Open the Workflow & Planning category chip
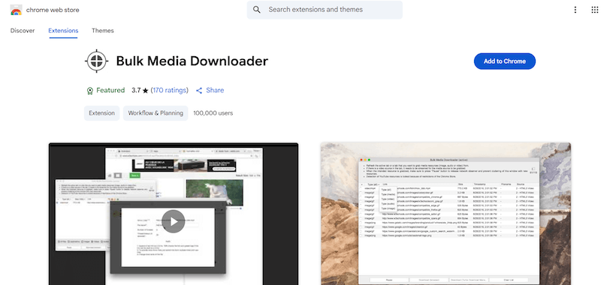This screenshot has height=285, width=601. click(156, 113)
